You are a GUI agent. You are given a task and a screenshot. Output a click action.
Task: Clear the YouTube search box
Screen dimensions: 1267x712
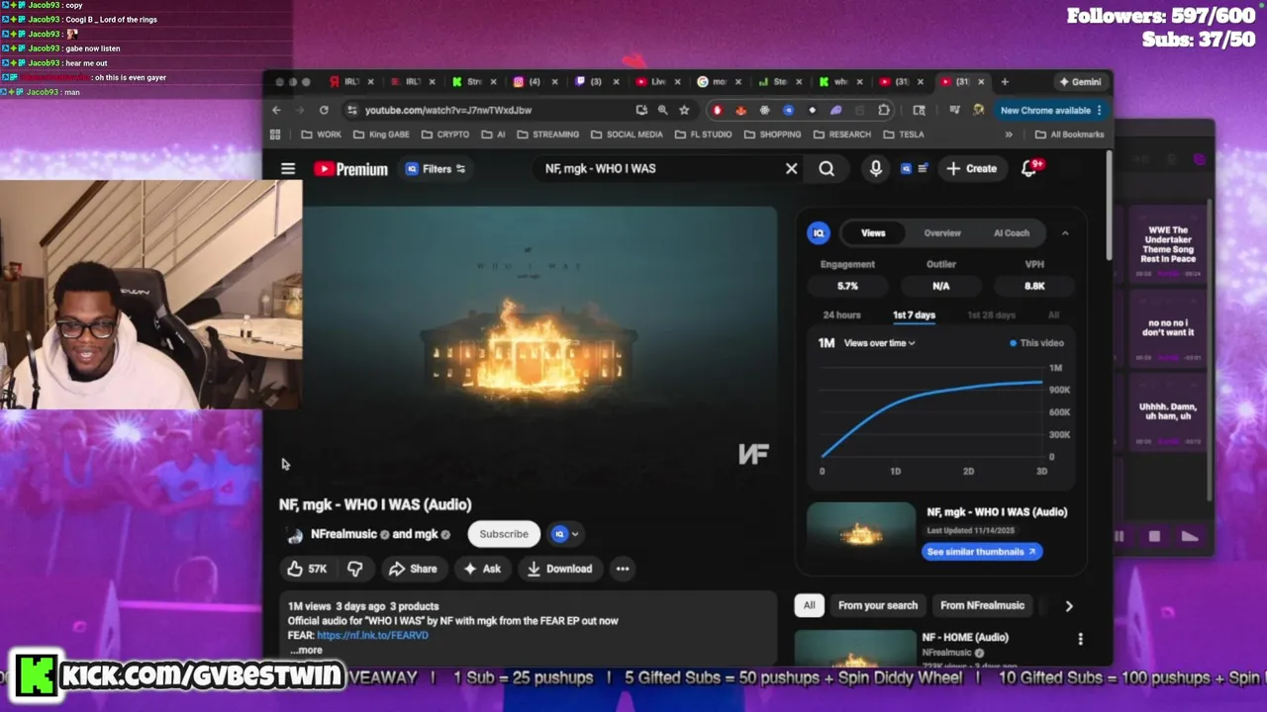pyautogui.click(x=791, y=169)
